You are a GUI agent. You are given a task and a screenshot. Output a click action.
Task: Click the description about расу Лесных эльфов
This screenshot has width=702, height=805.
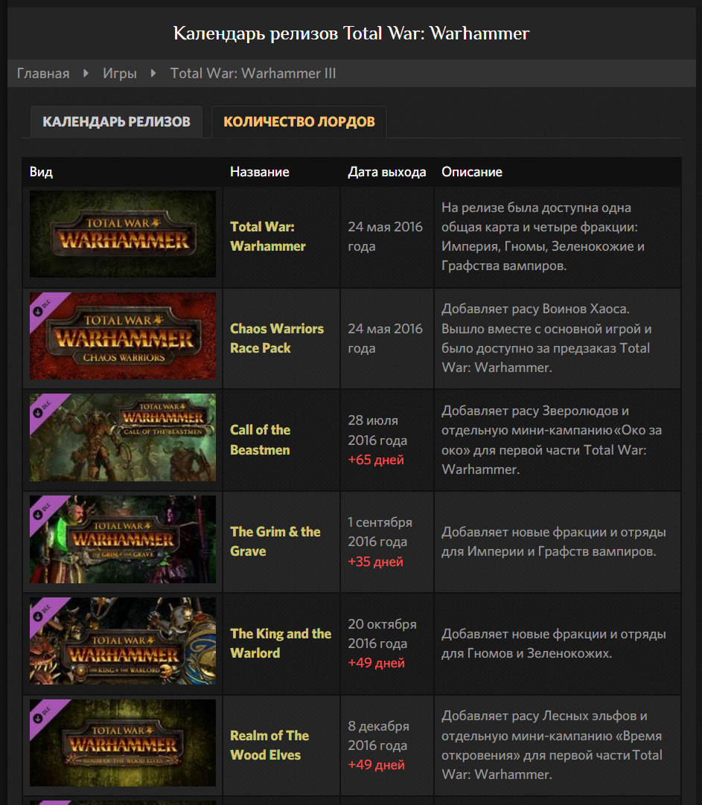[552, 745]
